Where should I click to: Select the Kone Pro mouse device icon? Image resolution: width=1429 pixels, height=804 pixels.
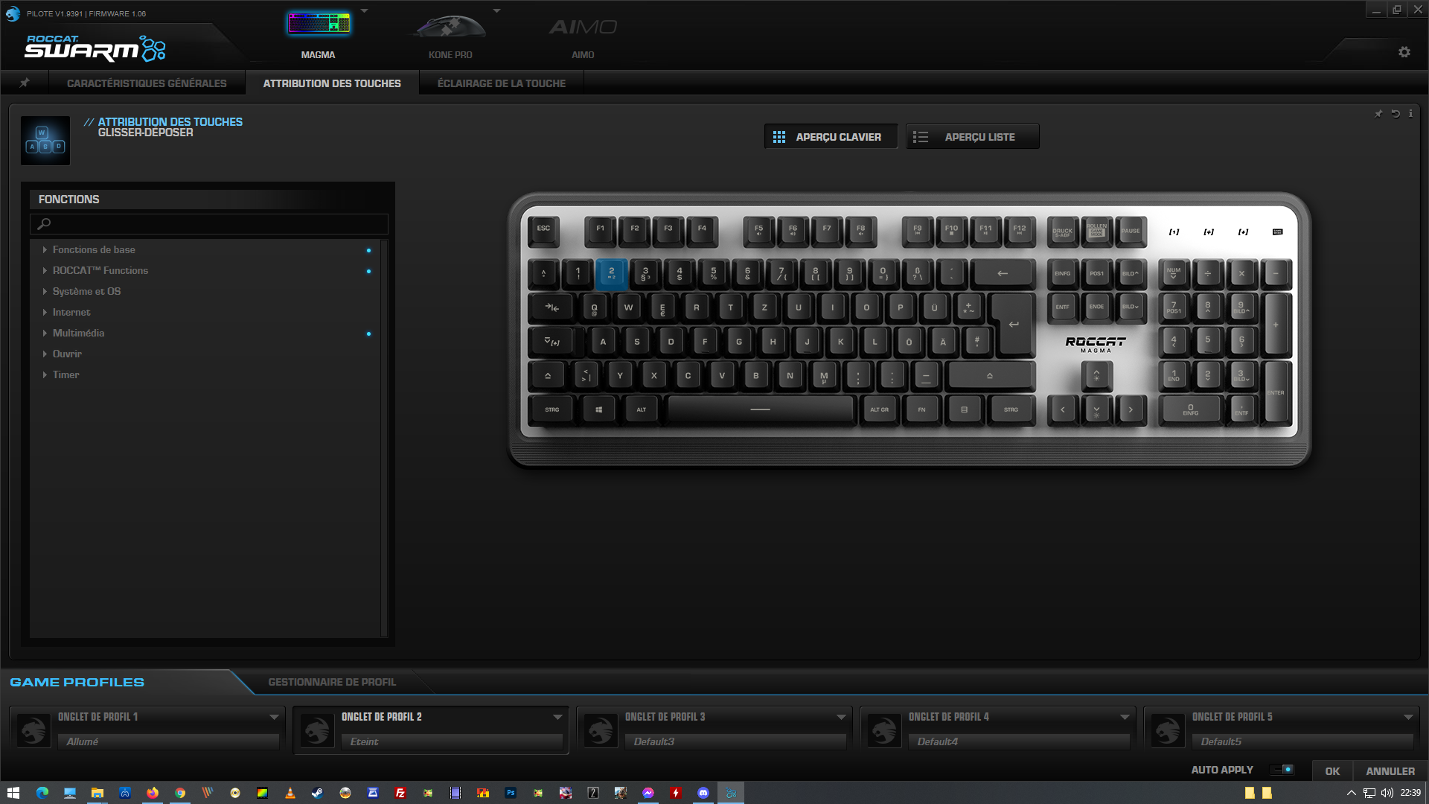(x=450, y=27)
